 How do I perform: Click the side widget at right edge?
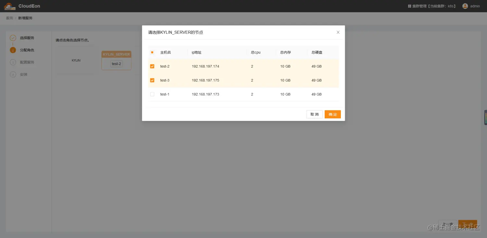(486, 117)
